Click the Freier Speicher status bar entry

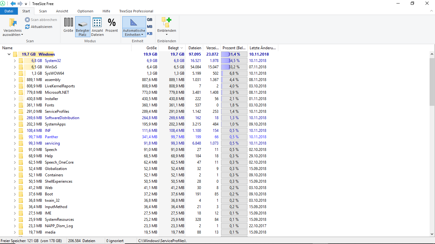33,241
